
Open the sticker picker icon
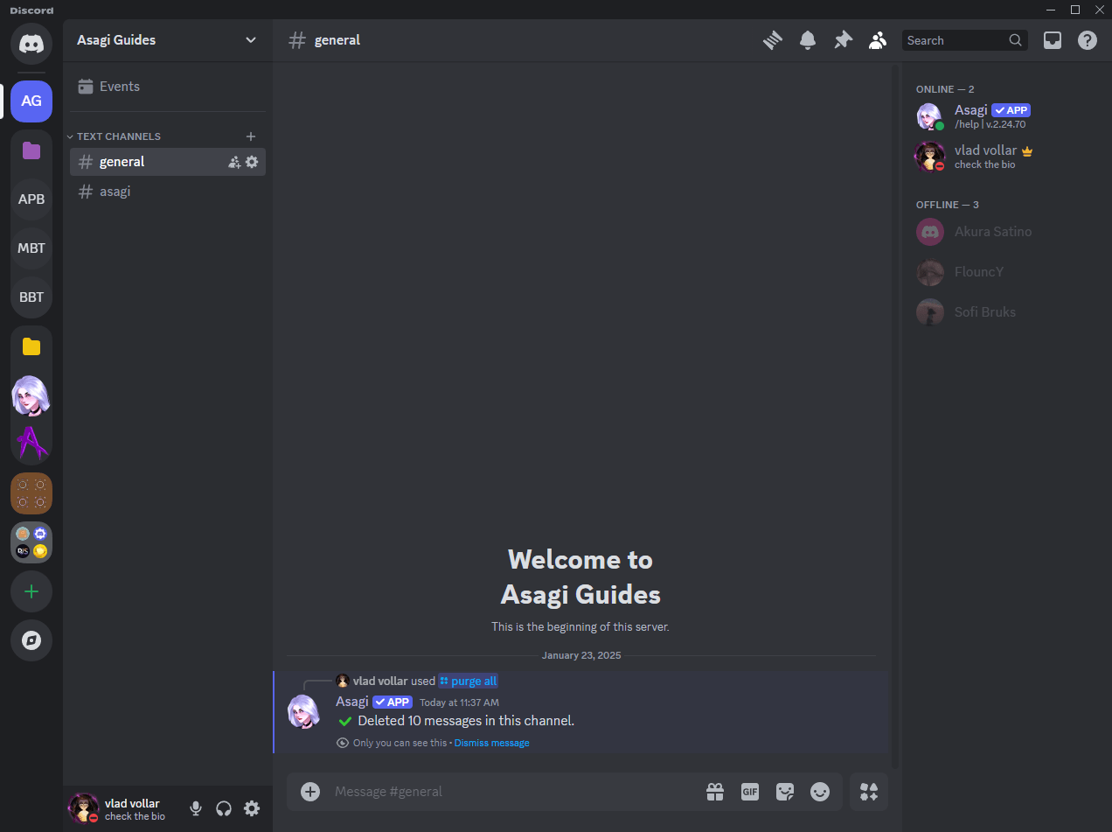pos(785,792)
